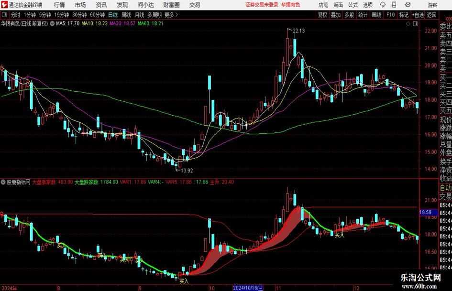Expand the 华锡有色 indicator dropdown arrow
Viewport: 452px width, 291px height.
coord(52,23)
